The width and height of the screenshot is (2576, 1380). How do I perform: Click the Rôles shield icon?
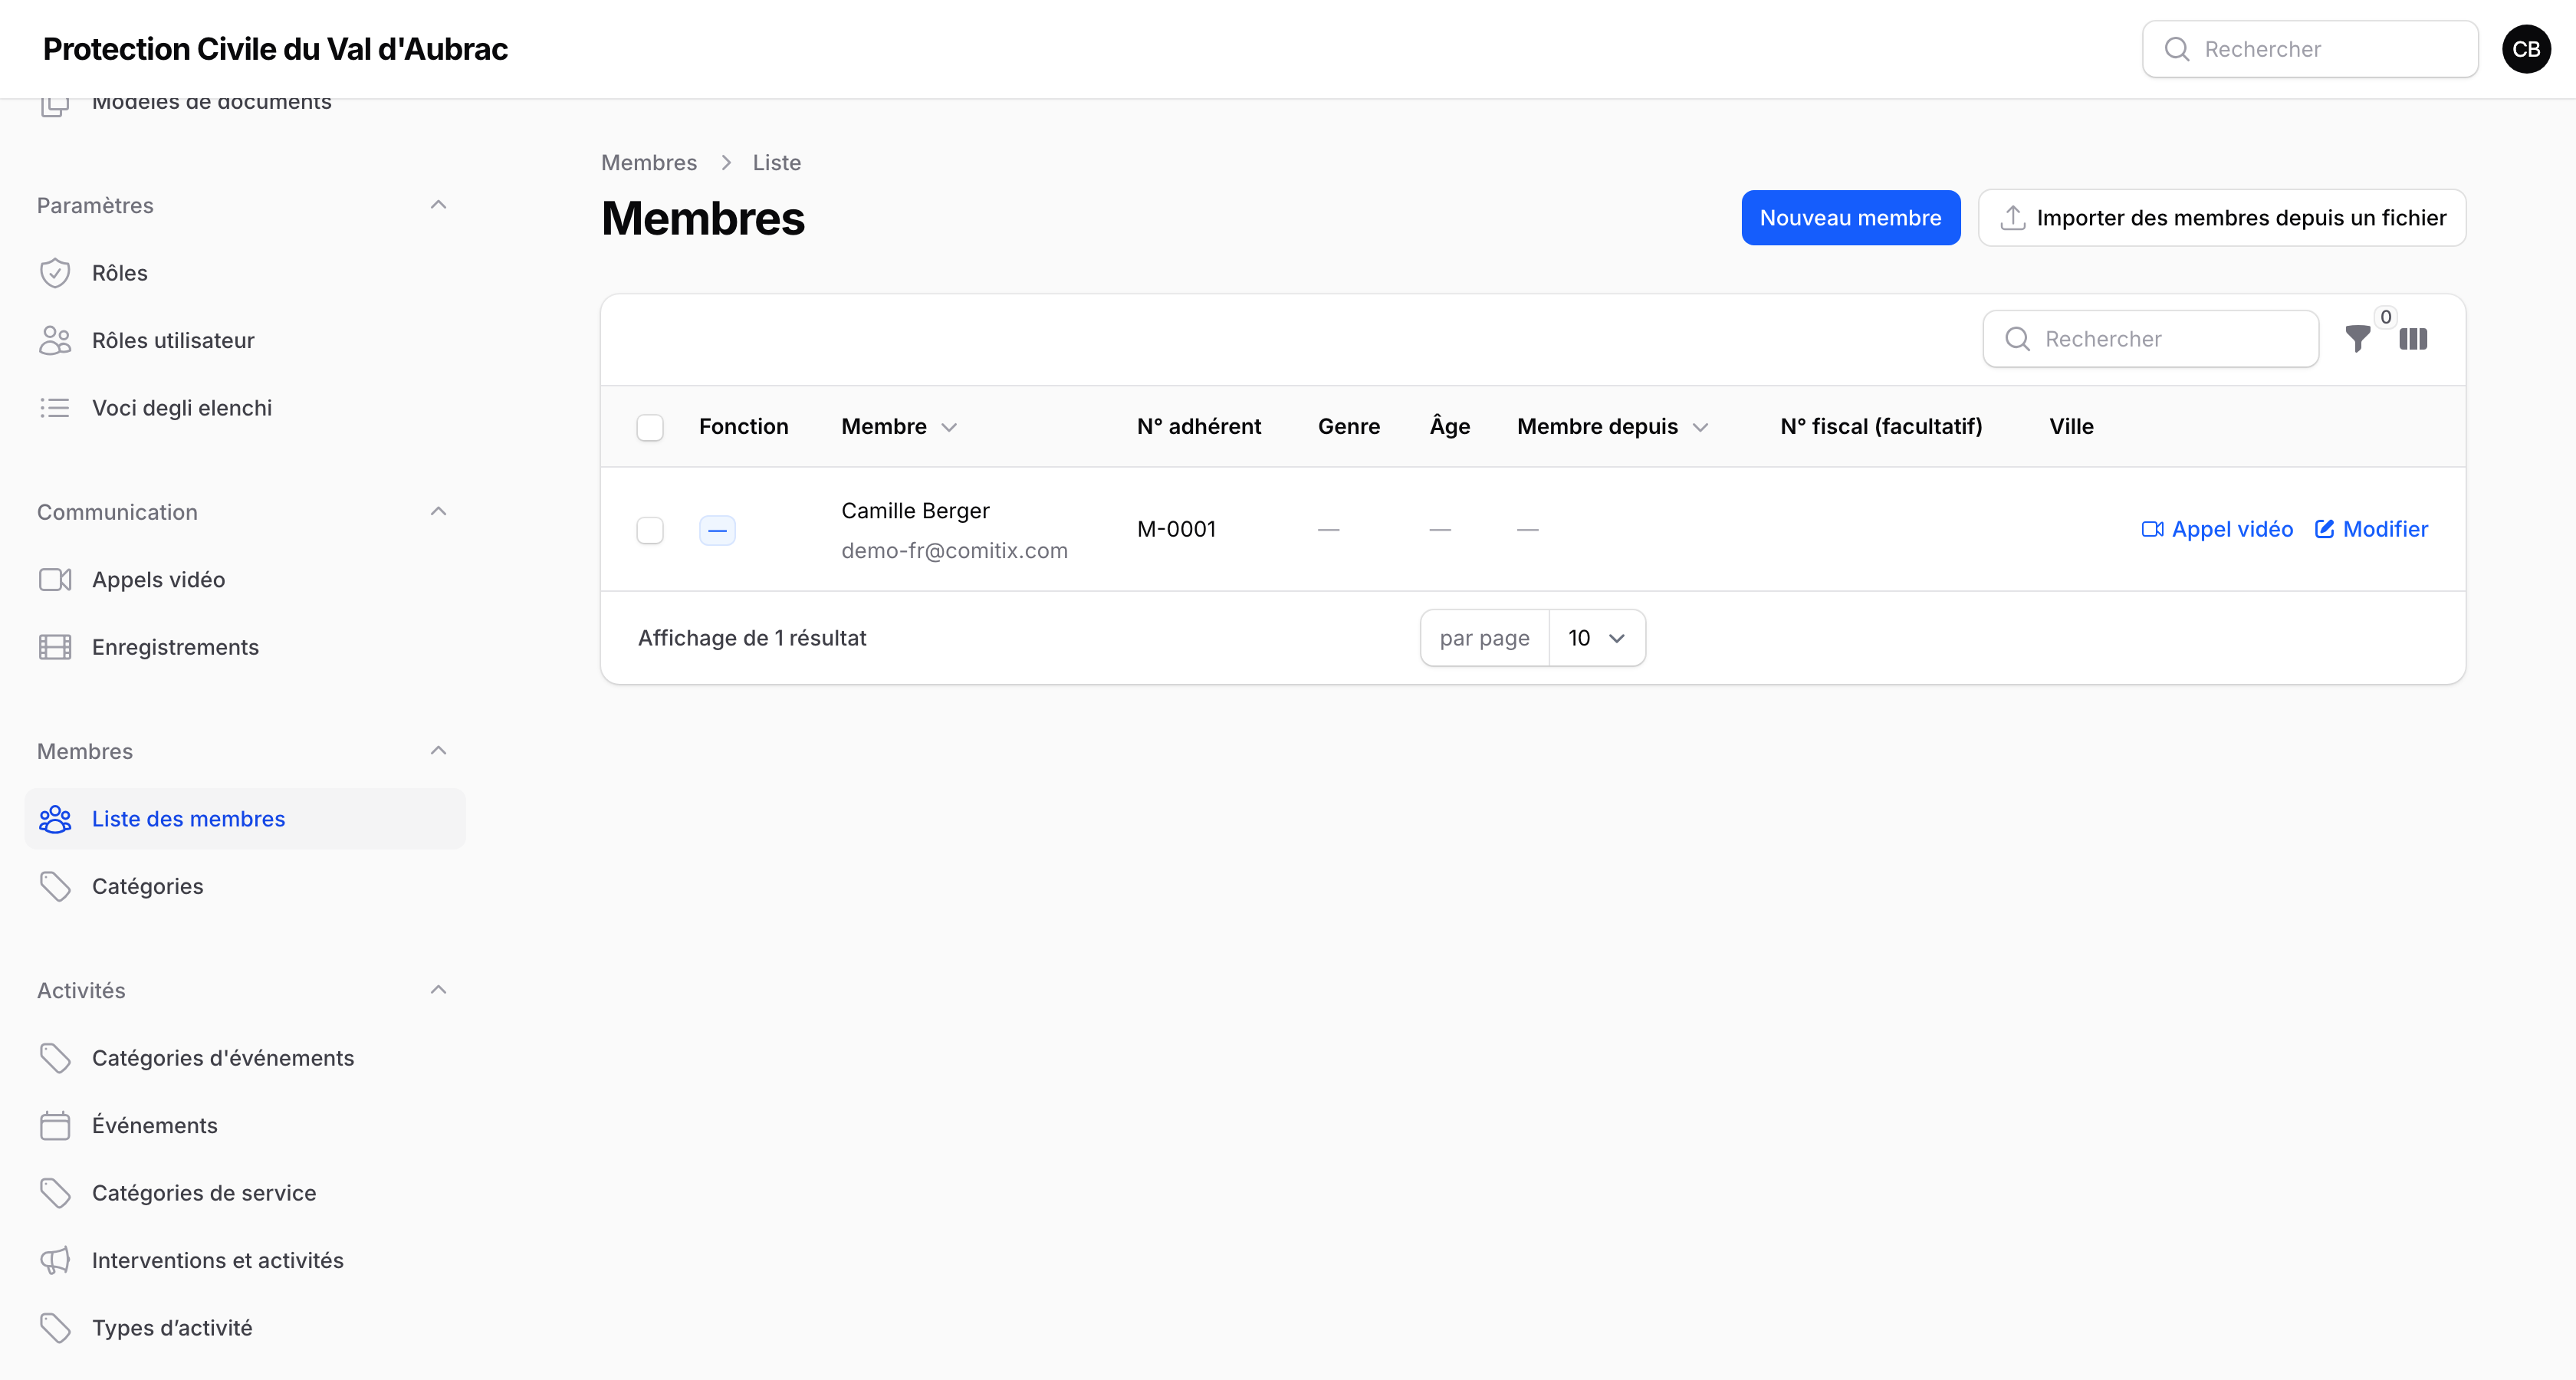(55, 273)
